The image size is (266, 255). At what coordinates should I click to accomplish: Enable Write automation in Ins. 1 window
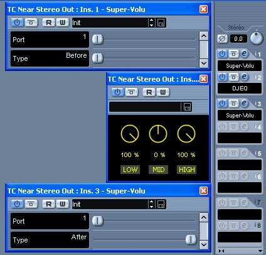pyautogui.click(x=63, y=23)
